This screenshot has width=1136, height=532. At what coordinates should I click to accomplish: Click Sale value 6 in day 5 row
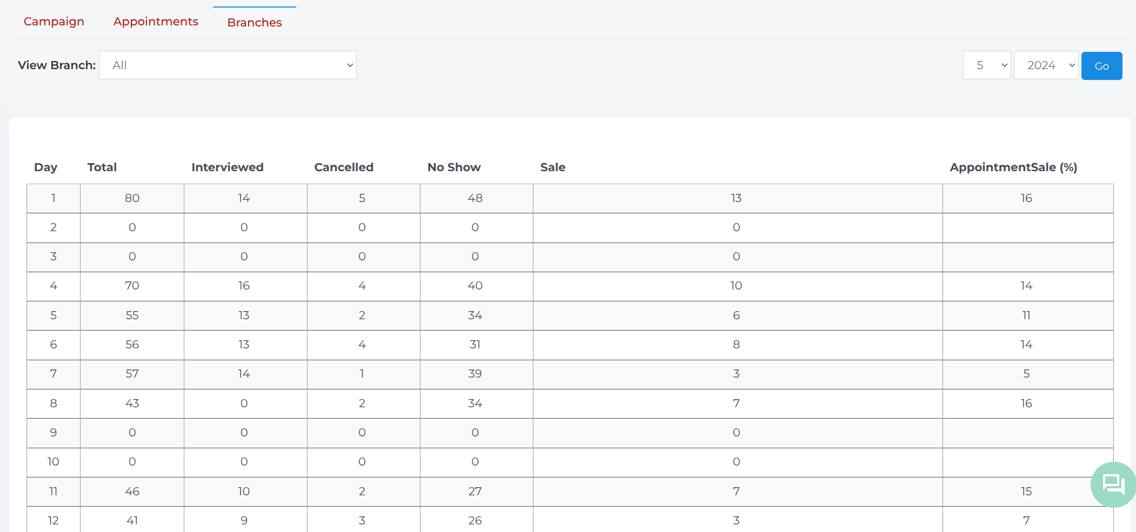(x=736, y=315)
